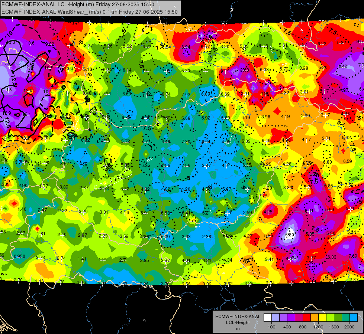Click the red legend swatch

(307, 318)
